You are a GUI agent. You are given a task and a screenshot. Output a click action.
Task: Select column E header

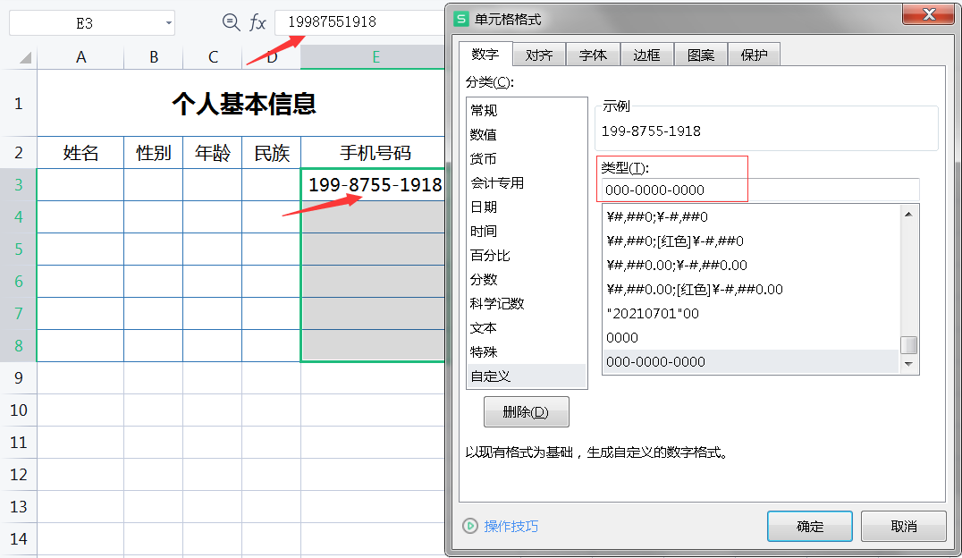coord(373,57)
